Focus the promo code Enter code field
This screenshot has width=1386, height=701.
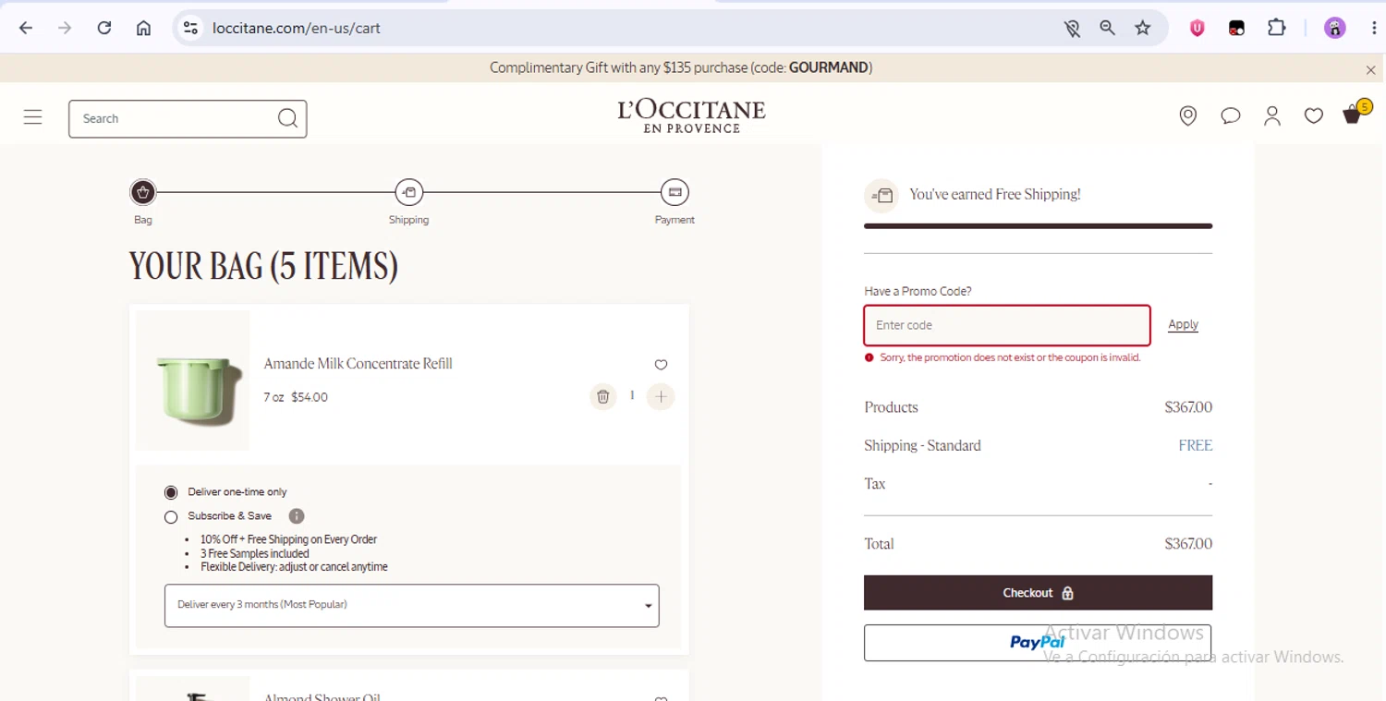(x=1007, y=325)
